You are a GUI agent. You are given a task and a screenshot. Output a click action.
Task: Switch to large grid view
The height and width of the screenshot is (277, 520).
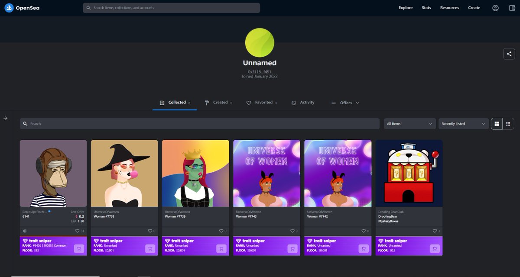(x=497, y=124)
